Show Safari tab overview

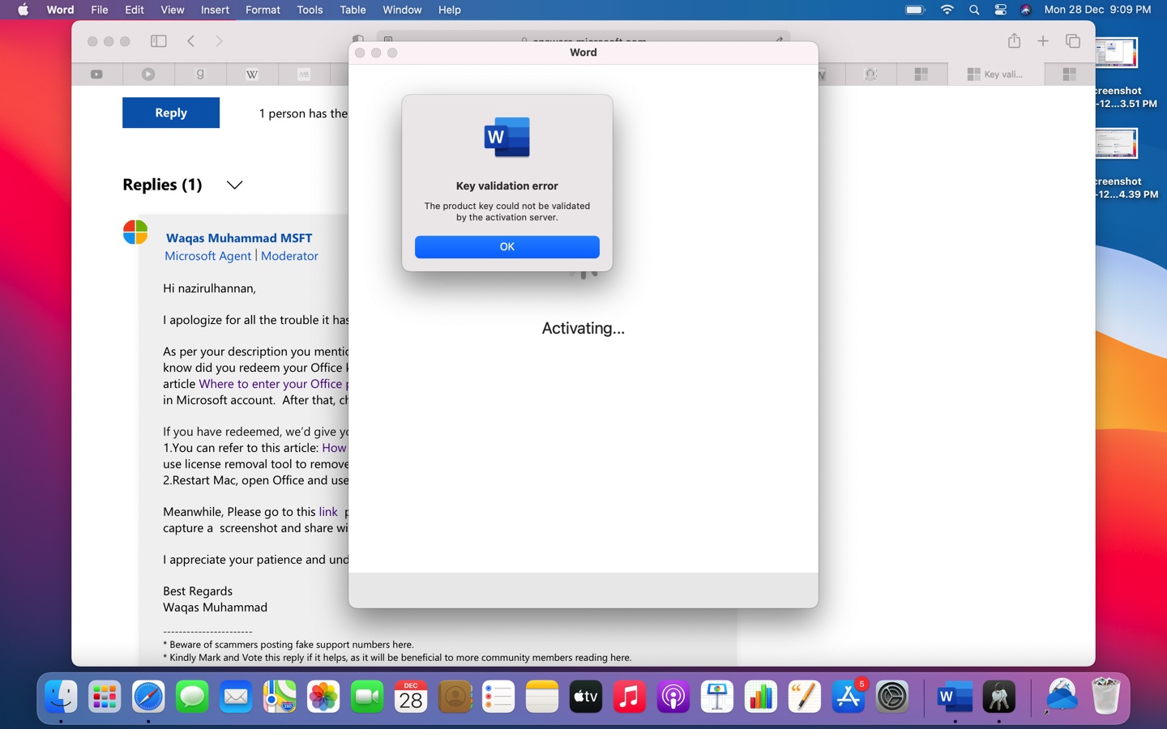coord(1073,40)
